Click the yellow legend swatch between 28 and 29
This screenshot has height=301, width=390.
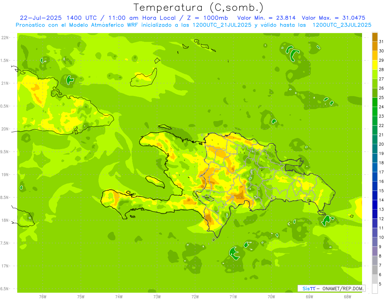point(375,65)
